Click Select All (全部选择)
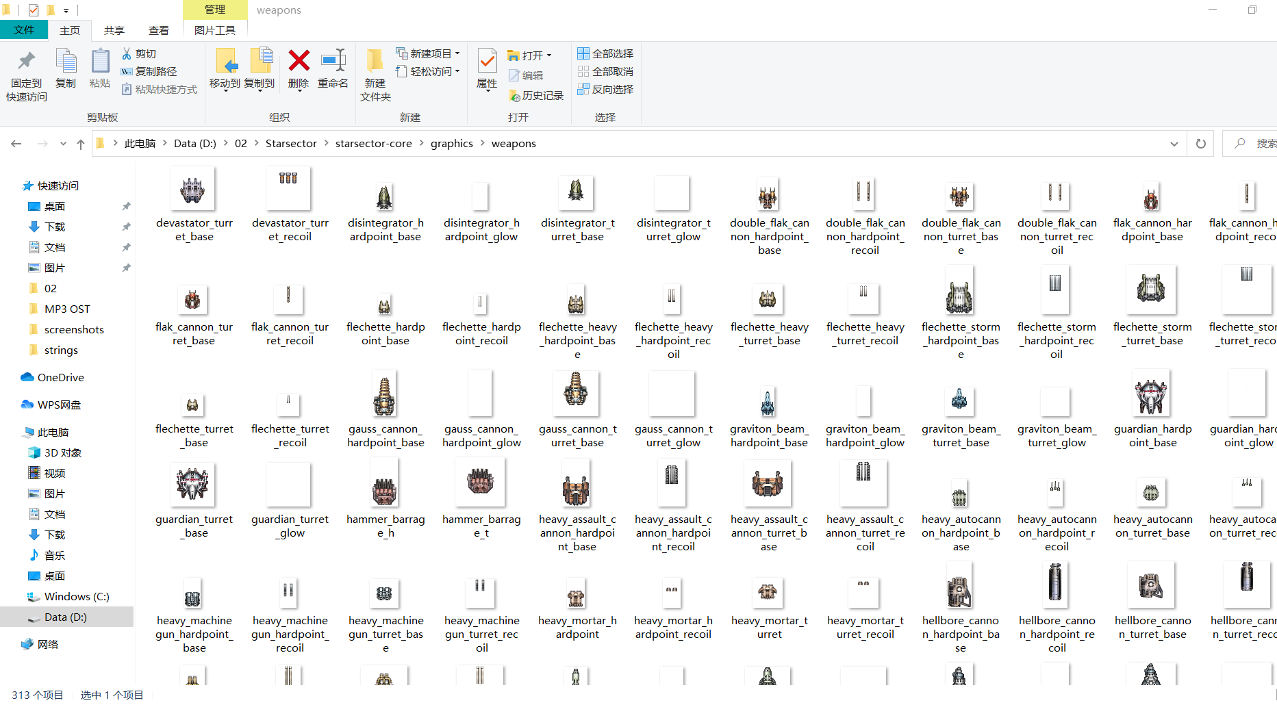The width and height of the screenshot is (1277, 705). [x=605, y=53]
